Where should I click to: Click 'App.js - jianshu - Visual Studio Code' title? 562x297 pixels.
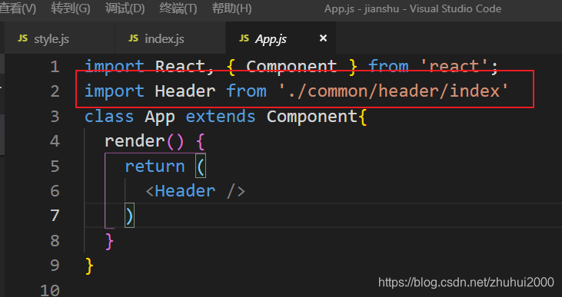pyautogui.click(x=413, y=8)
